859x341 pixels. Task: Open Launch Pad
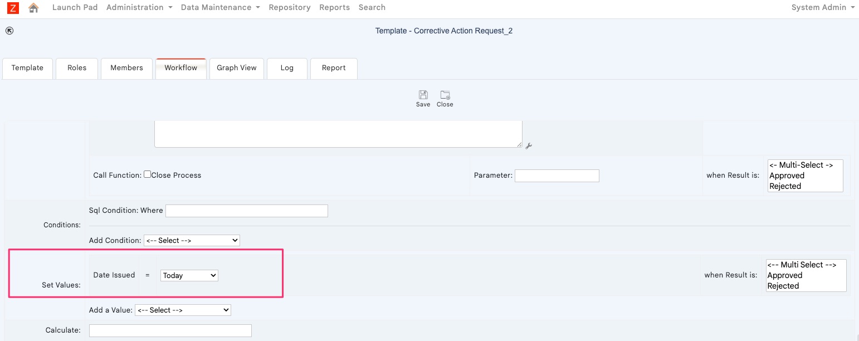[75, 7]
